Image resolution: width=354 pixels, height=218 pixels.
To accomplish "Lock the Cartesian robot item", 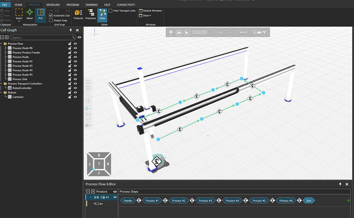I will pyautogui.click(x=69, y=97).
